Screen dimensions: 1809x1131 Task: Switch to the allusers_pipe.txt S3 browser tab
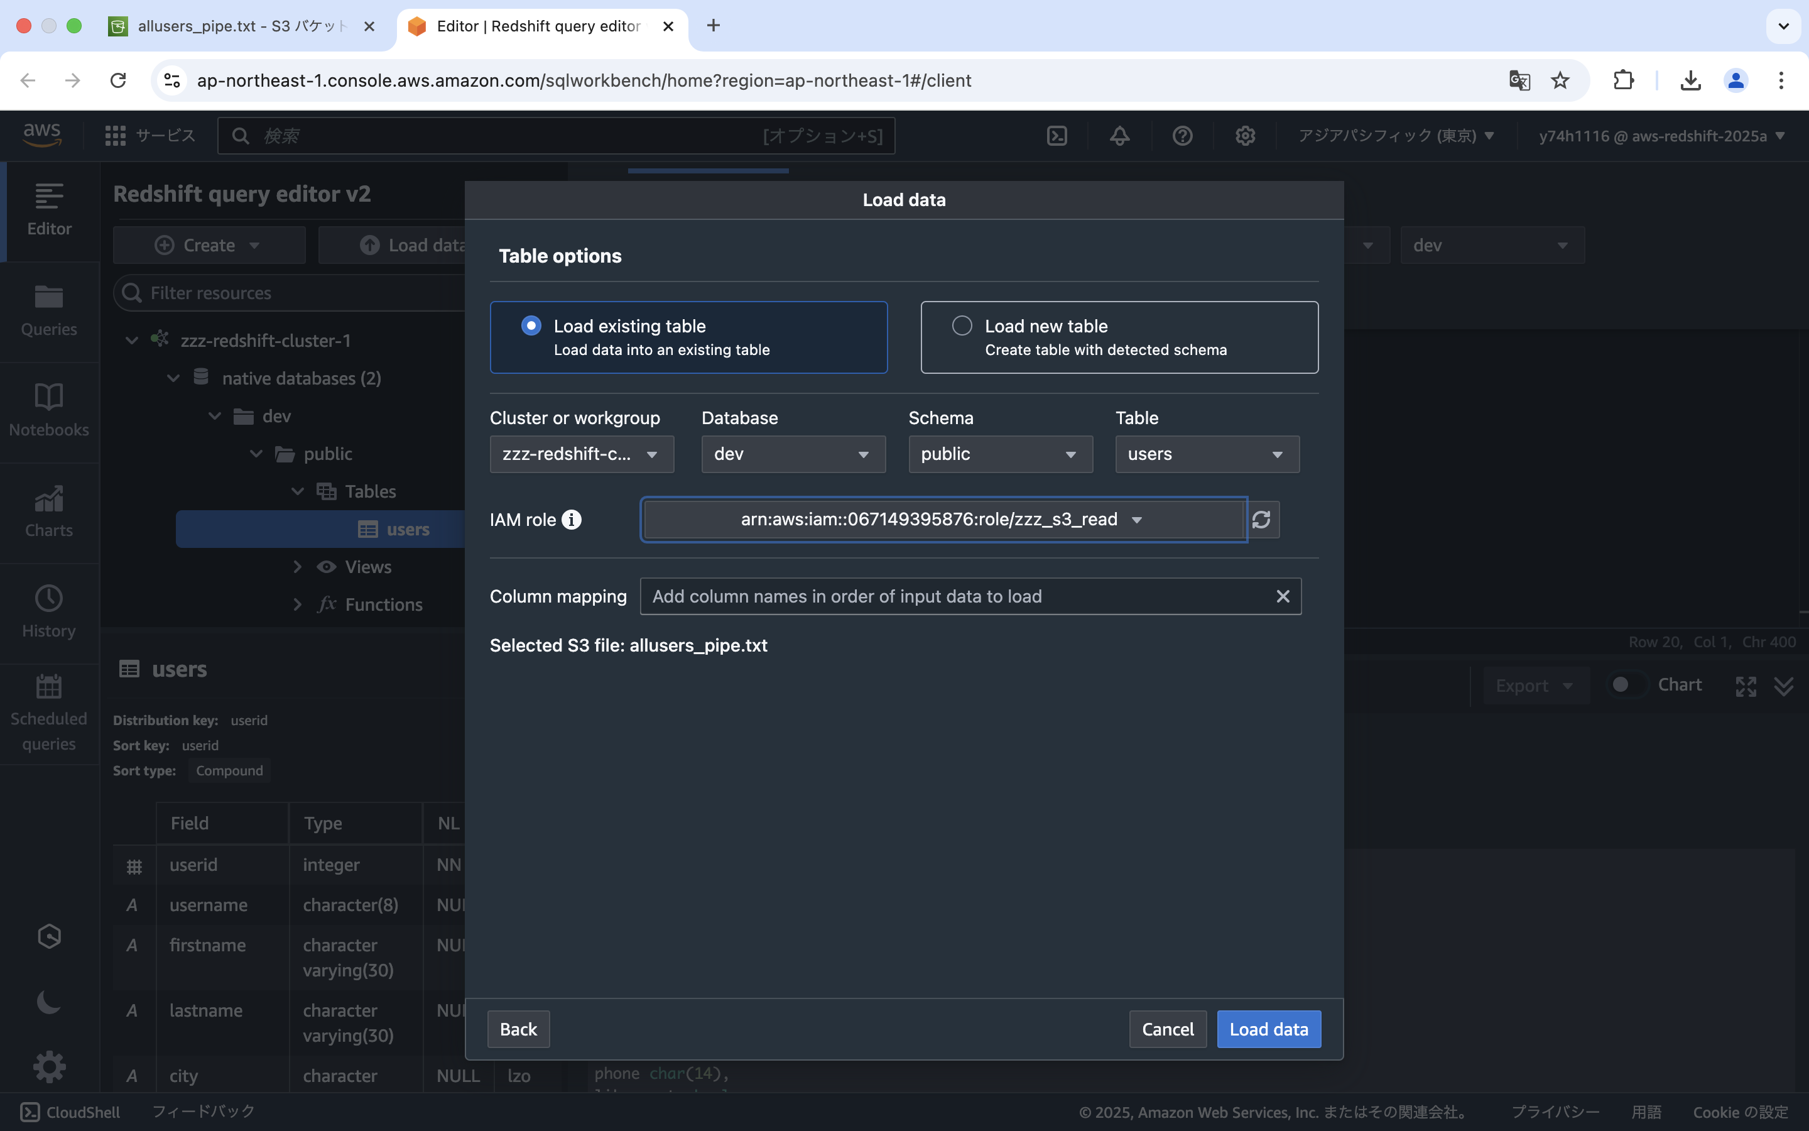tap(241, 26)
